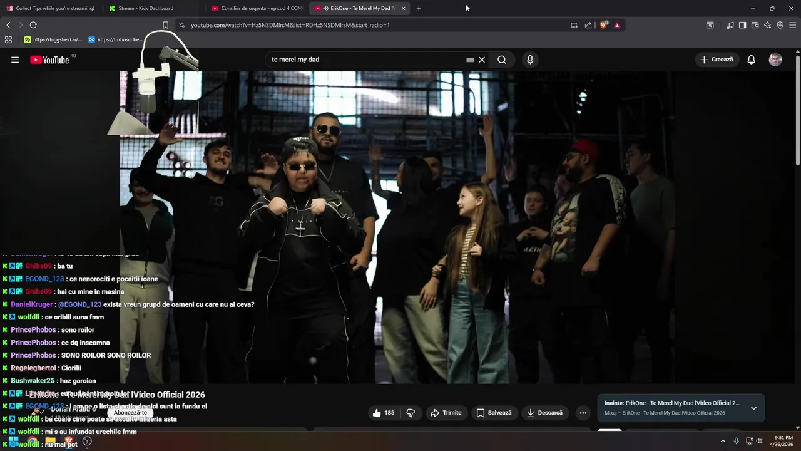
Task: Open the higgsfield.ai bookmark
Action: point(53,39)
